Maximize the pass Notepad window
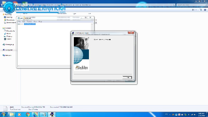 86,17
